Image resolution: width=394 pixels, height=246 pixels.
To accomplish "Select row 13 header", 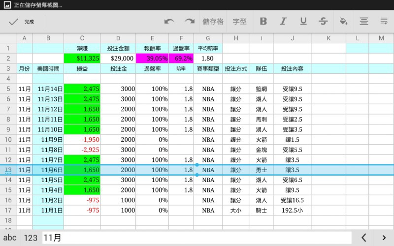I will (x=8, y=170).
